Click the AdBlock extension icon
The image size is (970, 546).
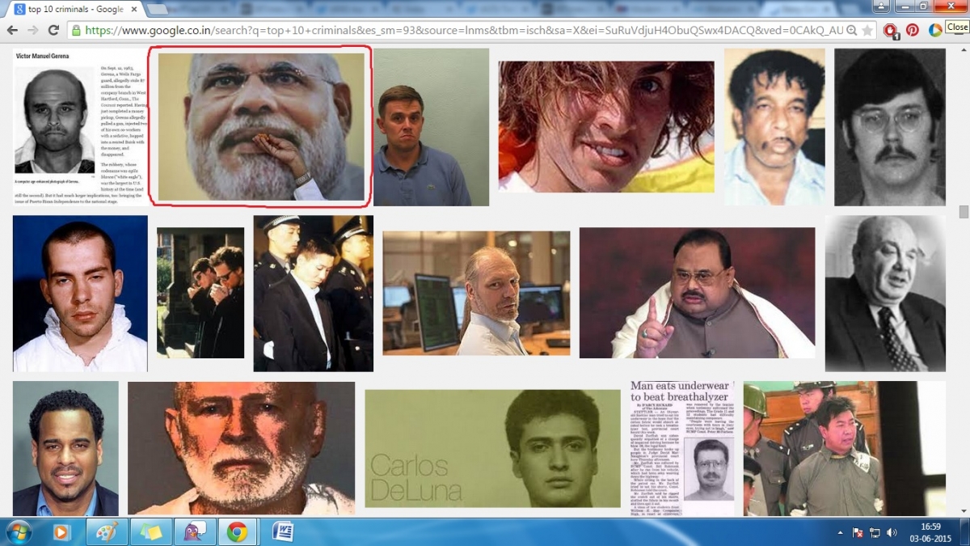point(890,30)
